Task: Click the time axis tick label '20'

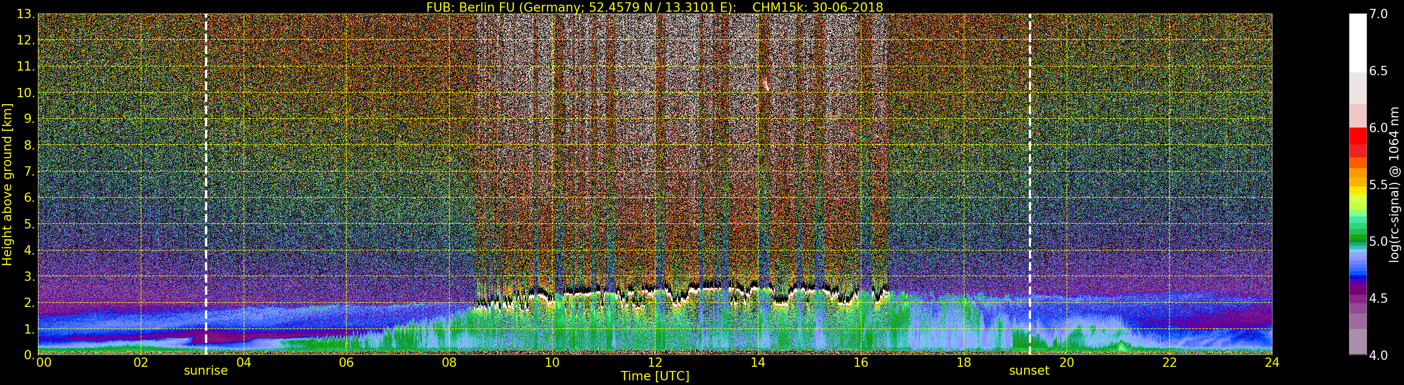Action: pyautogui.click(x=1066, y=362)
